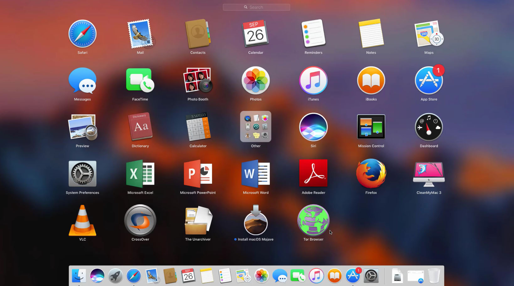
Task: Click Siri icon in the Dock
Action: click(x=97, y=276)
